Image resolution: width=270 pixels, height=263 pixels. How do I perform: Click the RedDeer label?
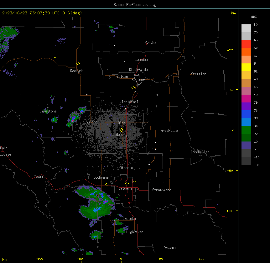138,80
